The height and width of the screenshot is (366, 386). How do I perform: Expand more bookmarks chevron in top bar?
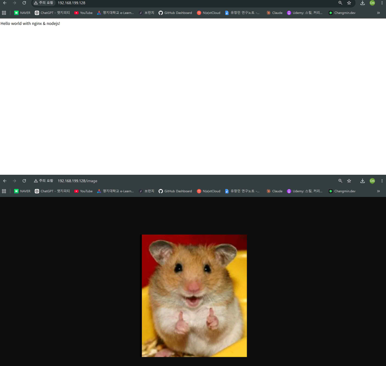point(378,13)
